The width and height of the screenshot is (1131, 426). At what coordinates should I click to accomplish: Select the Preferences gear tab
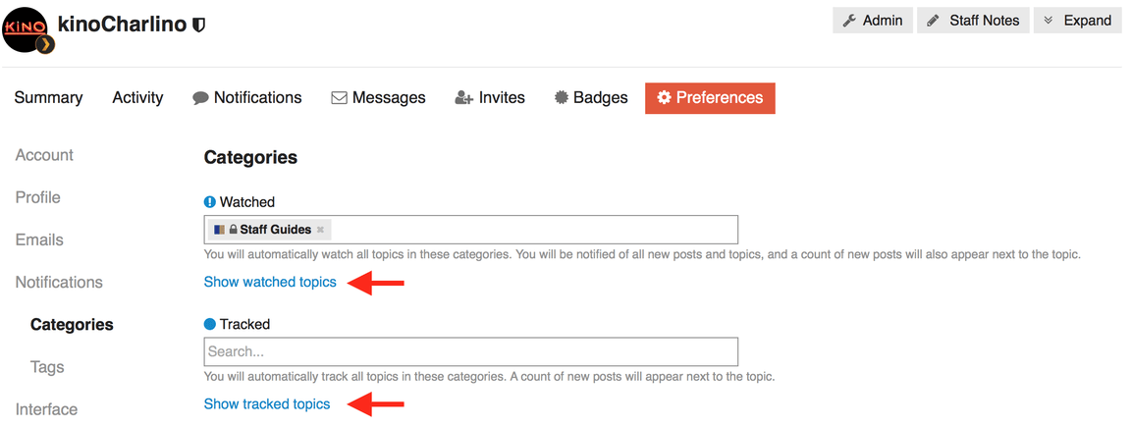coord(710,98)
